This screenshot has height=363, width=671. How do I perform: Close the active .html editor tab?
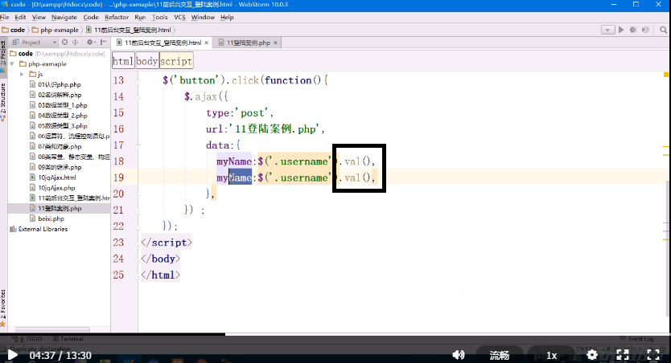pos(206,43)
